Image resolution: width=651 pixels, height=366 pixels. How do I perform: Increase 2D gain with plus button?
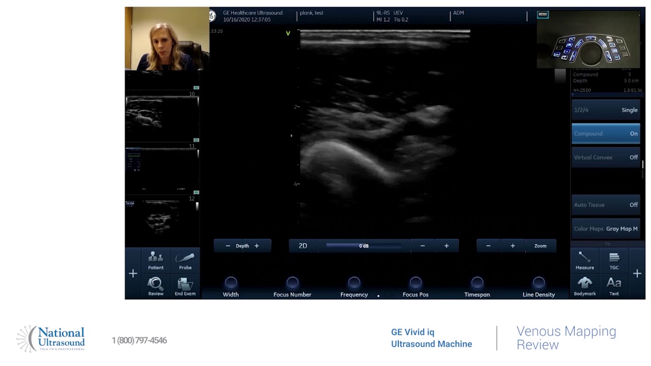click(x=447, y=246)
